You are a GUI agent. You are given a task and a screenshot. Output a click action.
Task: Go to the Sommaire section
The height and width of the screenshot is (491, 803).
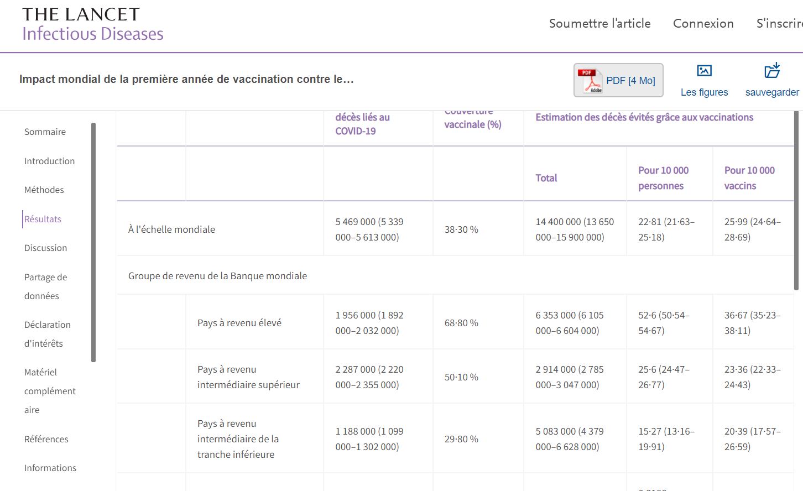45,132
